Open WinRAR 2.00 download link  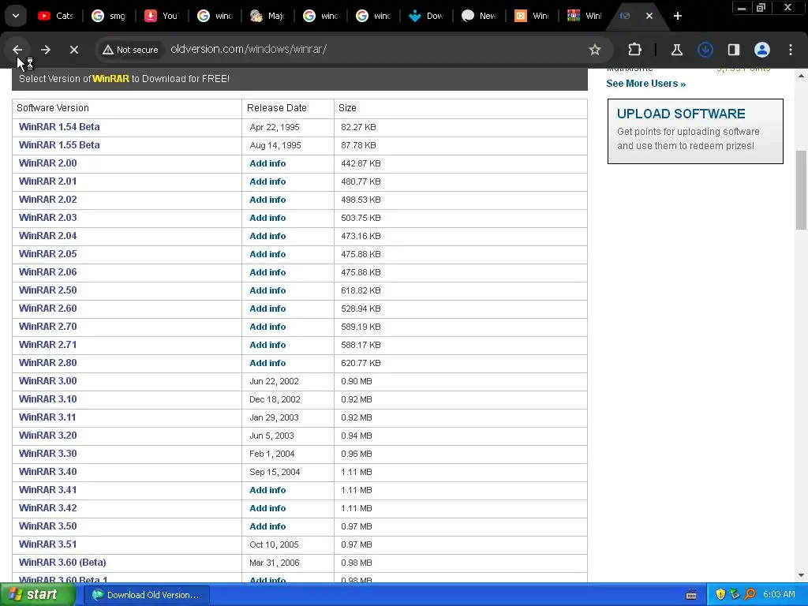(x=48, y=163)
